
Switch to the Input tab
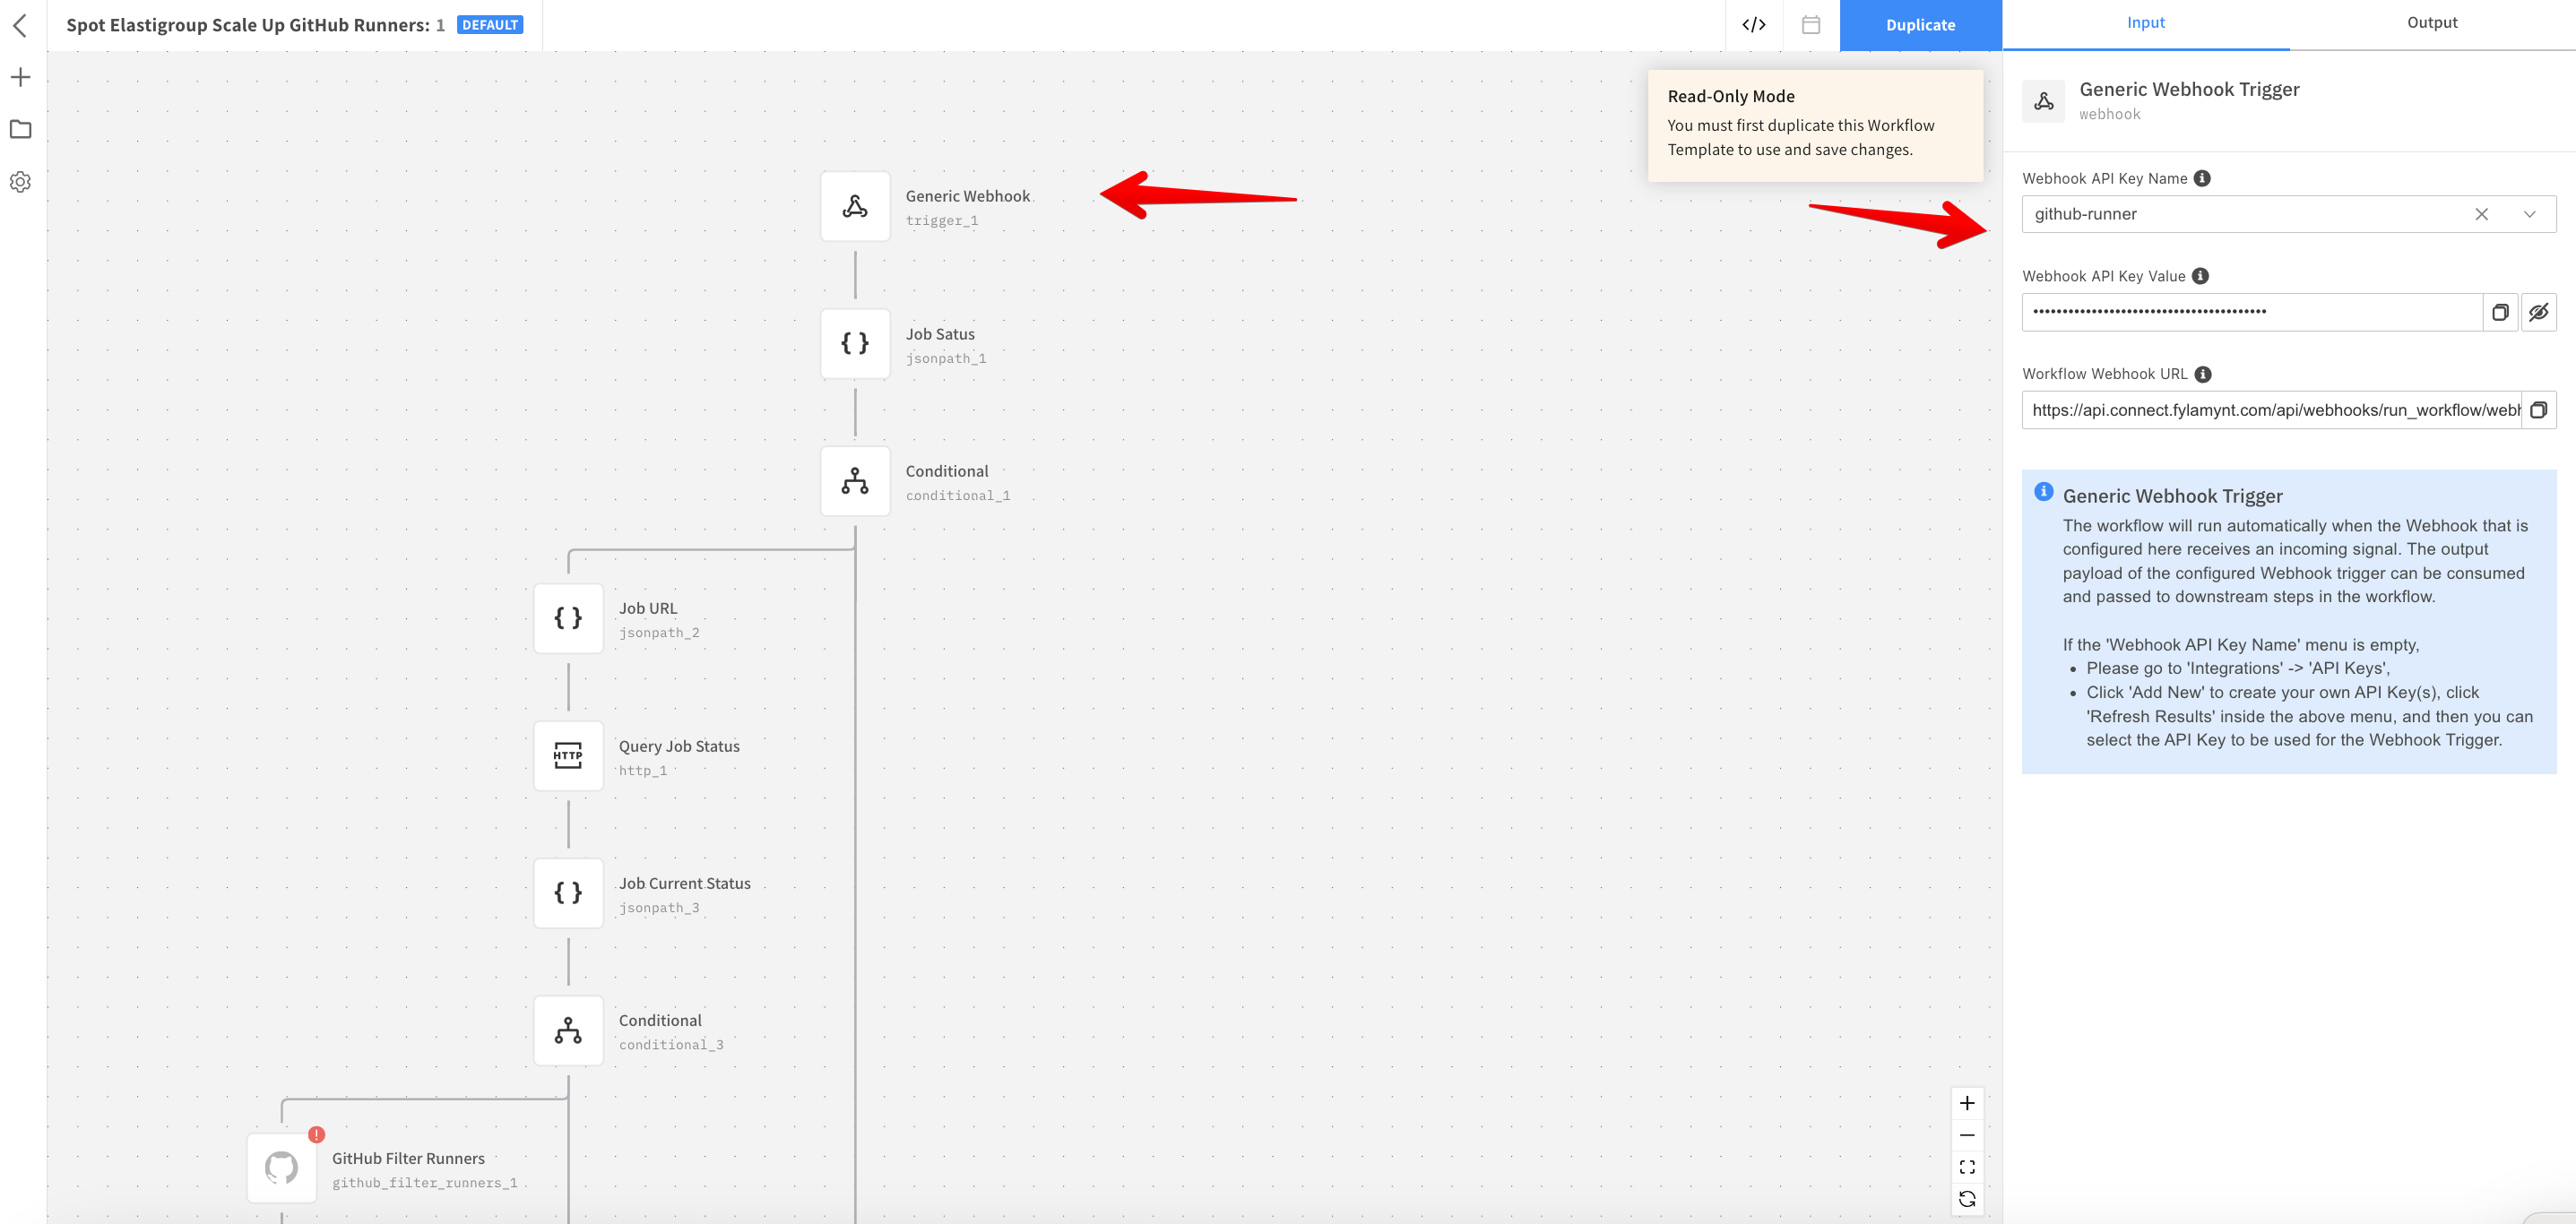(2145, 23)
